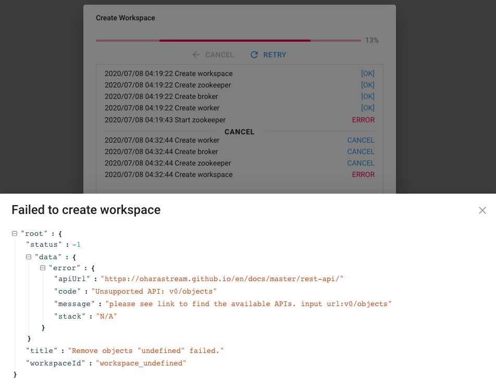The image size is (496, 379).
Task: Click the Failed to create workspace heading
Action: click(x=86, y=210)
